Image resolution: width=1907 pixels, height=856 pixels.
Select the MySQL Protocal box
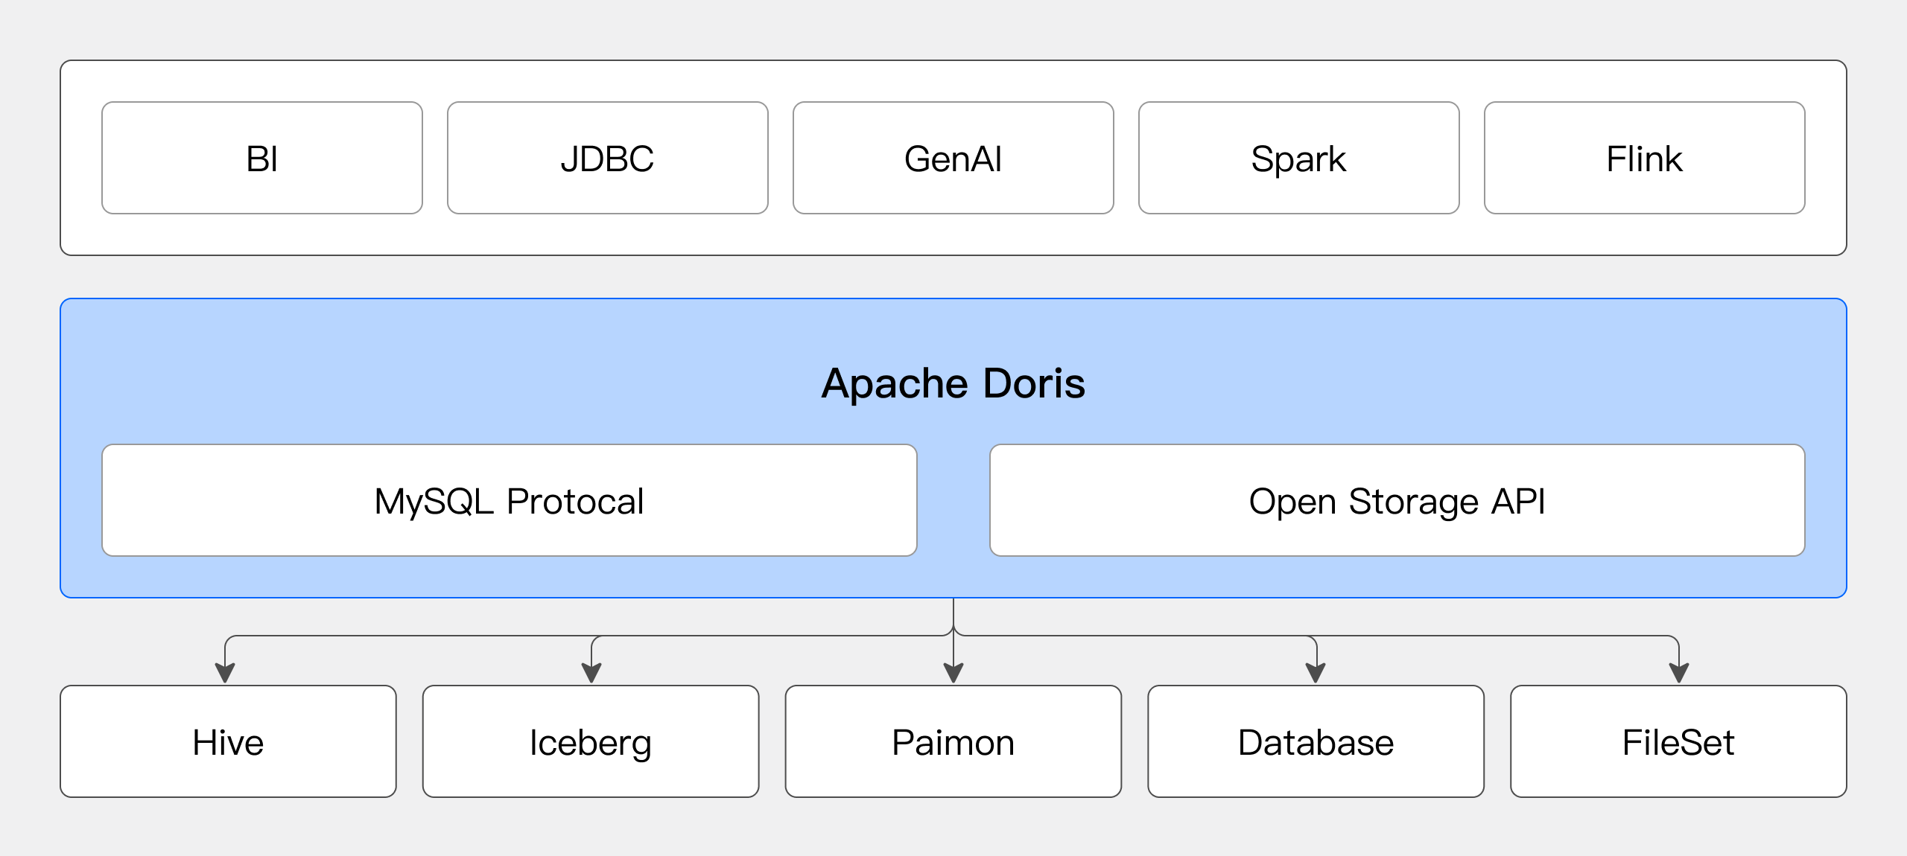point(509,501)
